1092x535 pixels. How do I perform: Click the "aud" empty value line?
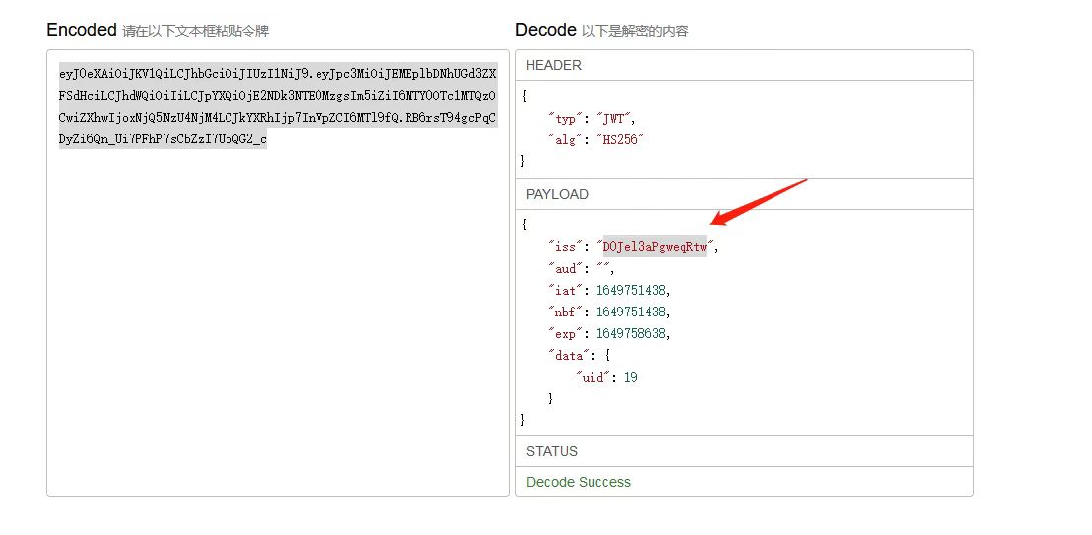582,268
